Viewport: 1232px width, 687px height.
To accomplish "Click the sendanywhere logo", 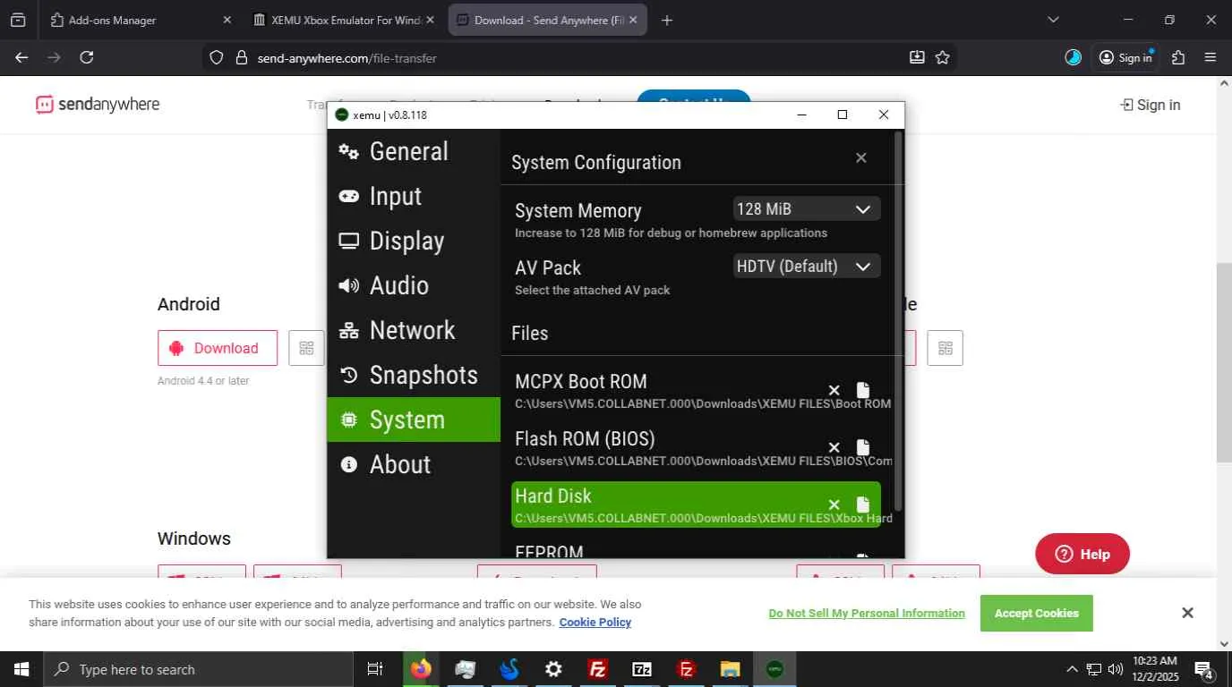I will tap(98, 105).
